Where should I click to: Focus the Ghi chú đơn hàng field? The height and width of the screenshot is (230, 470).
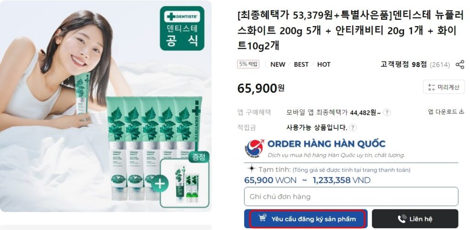[351, 196]
